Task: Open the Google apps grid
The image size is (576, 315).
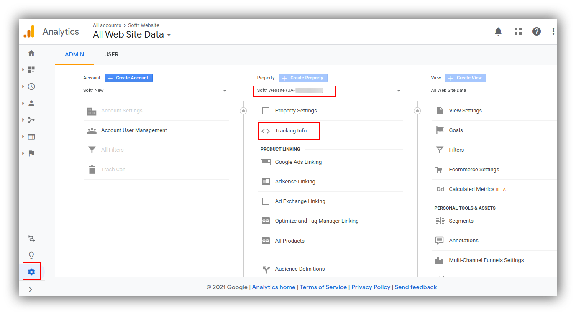Action: coord(518,31)
